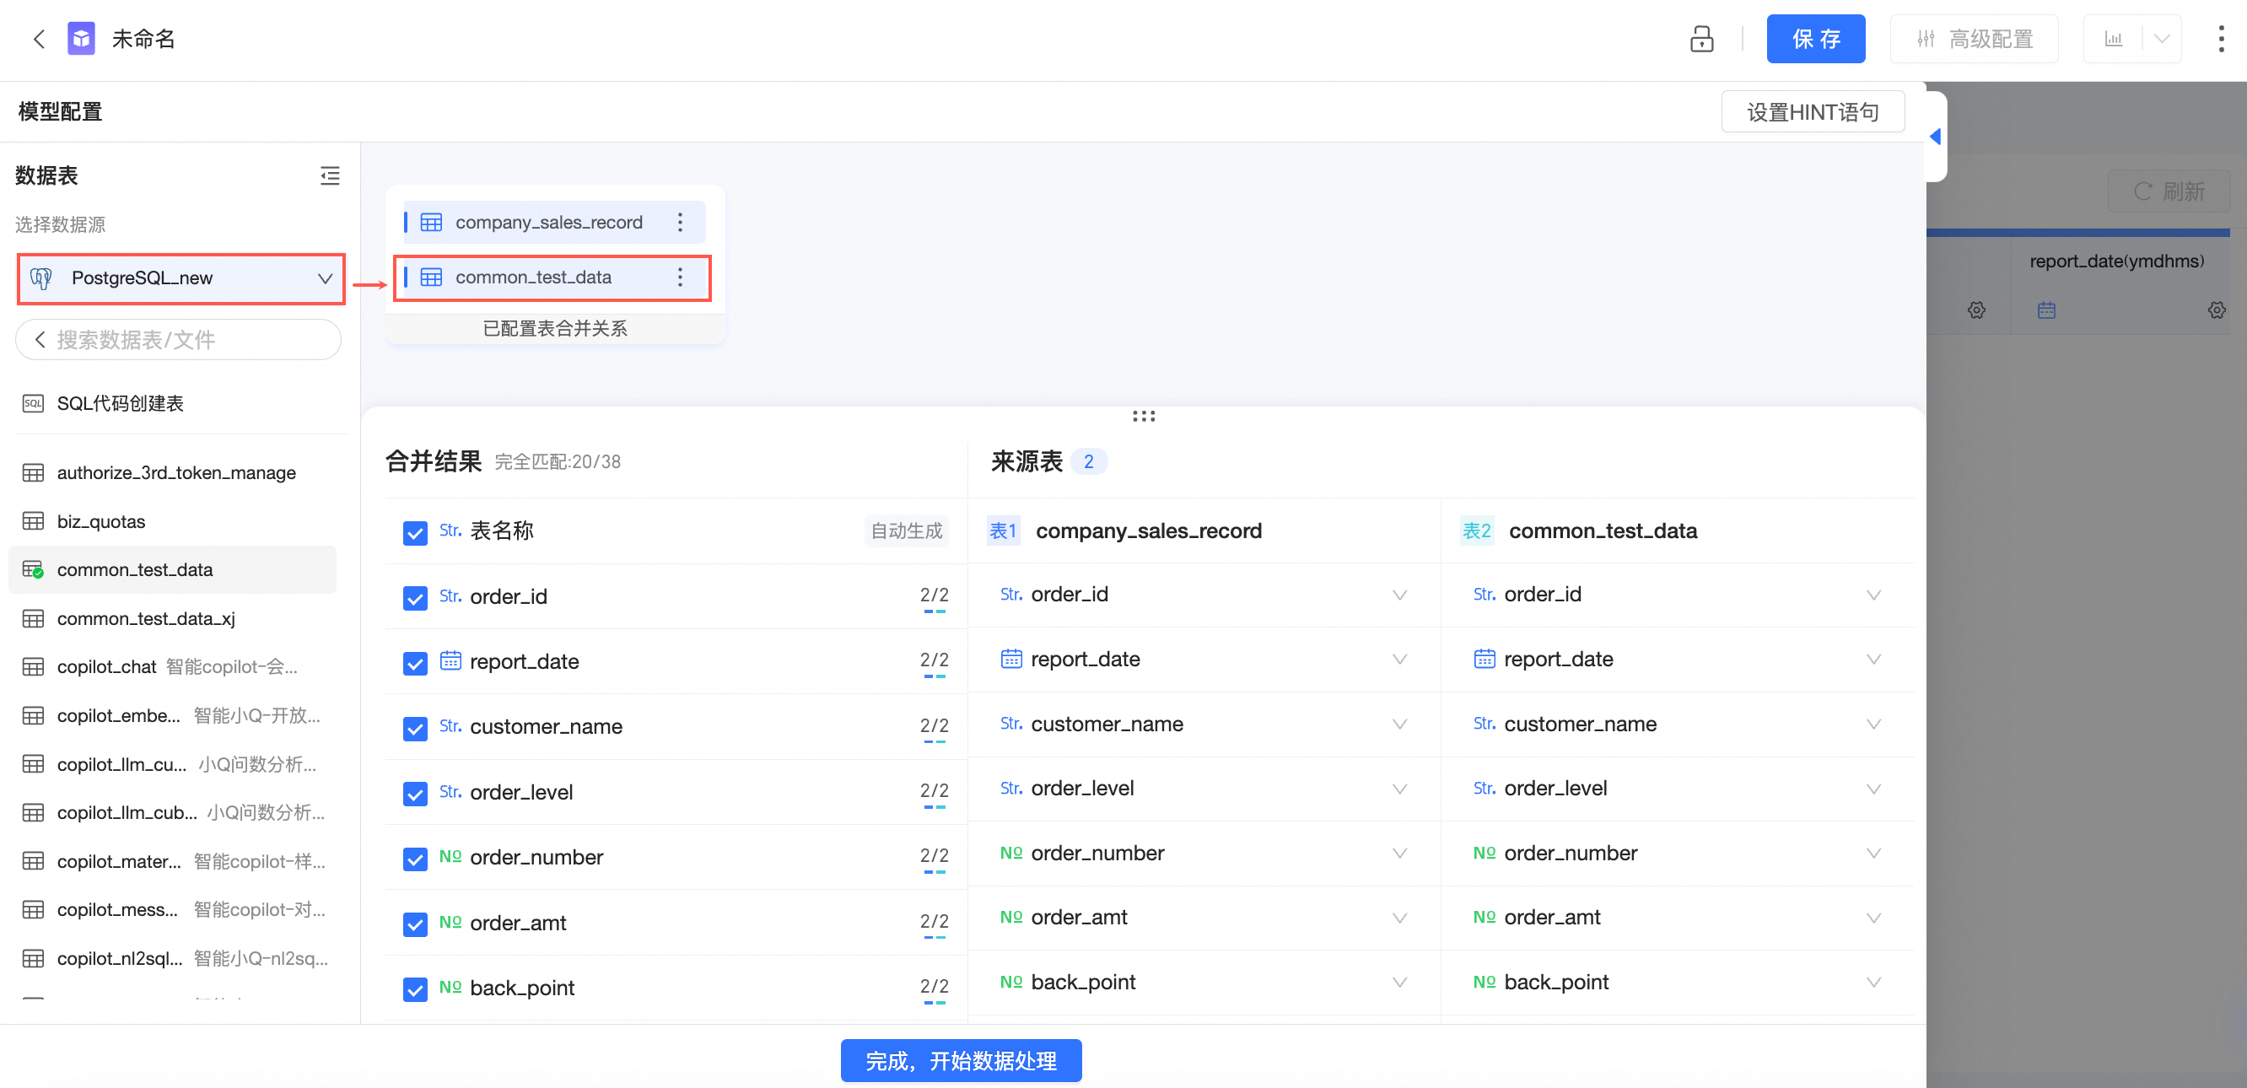Click the 搜索数据表/文件 search field
Screen dimensions: 2247x1088
click(183, 339)
